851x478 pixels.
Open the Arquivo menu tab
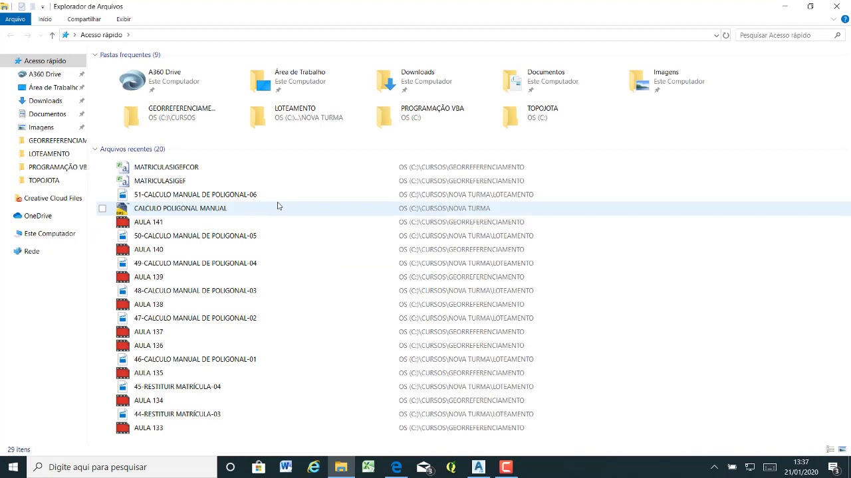[15, 19]
